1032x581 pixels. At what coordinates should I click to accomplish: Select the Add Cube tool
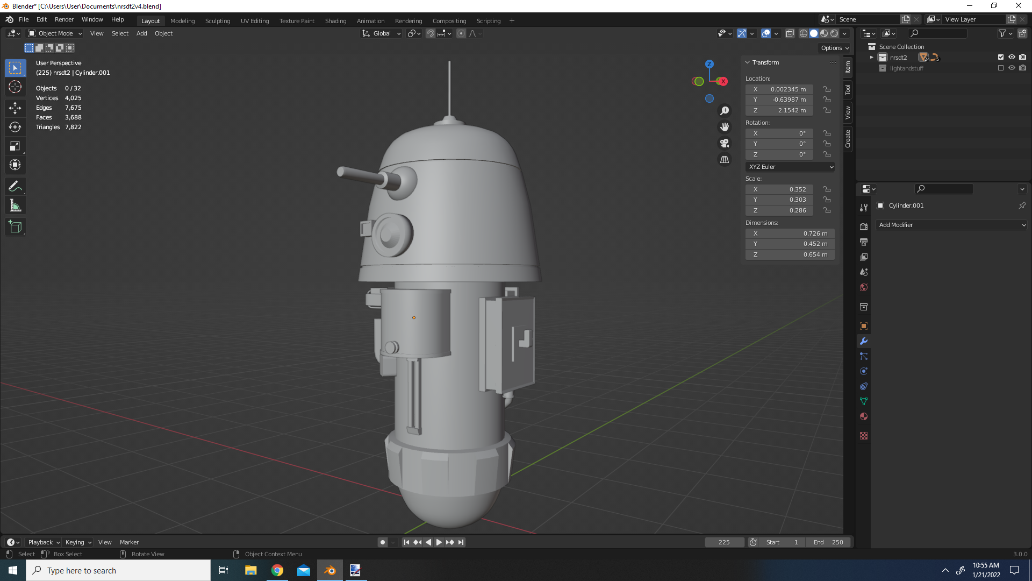[15, 227]
